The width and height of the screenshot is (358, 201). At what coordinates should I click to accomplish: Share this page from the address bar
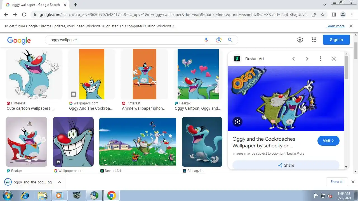(314, 15)
